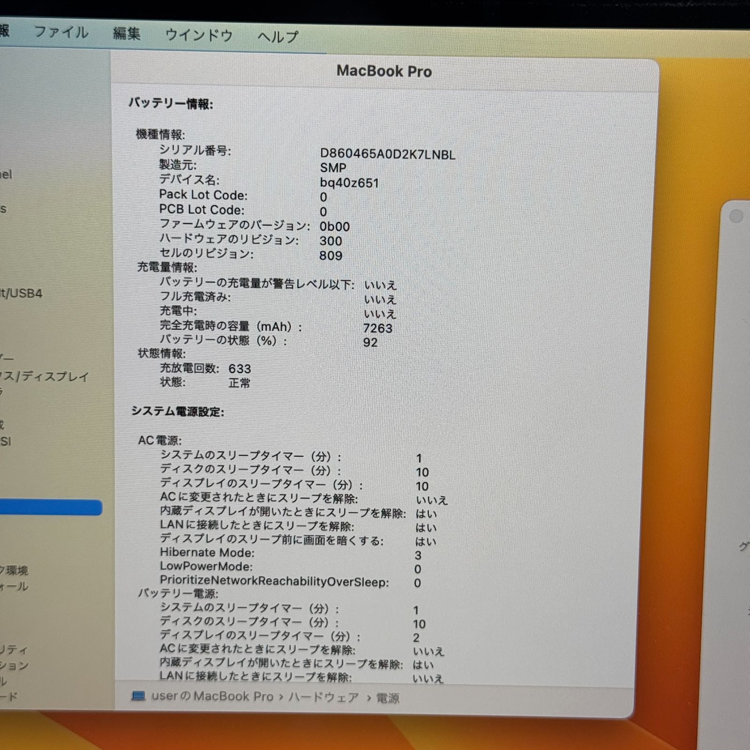This screenshot has height=750, width=750.
Task: Click 電源 in the path bar
Action: [x=388, y=698]
